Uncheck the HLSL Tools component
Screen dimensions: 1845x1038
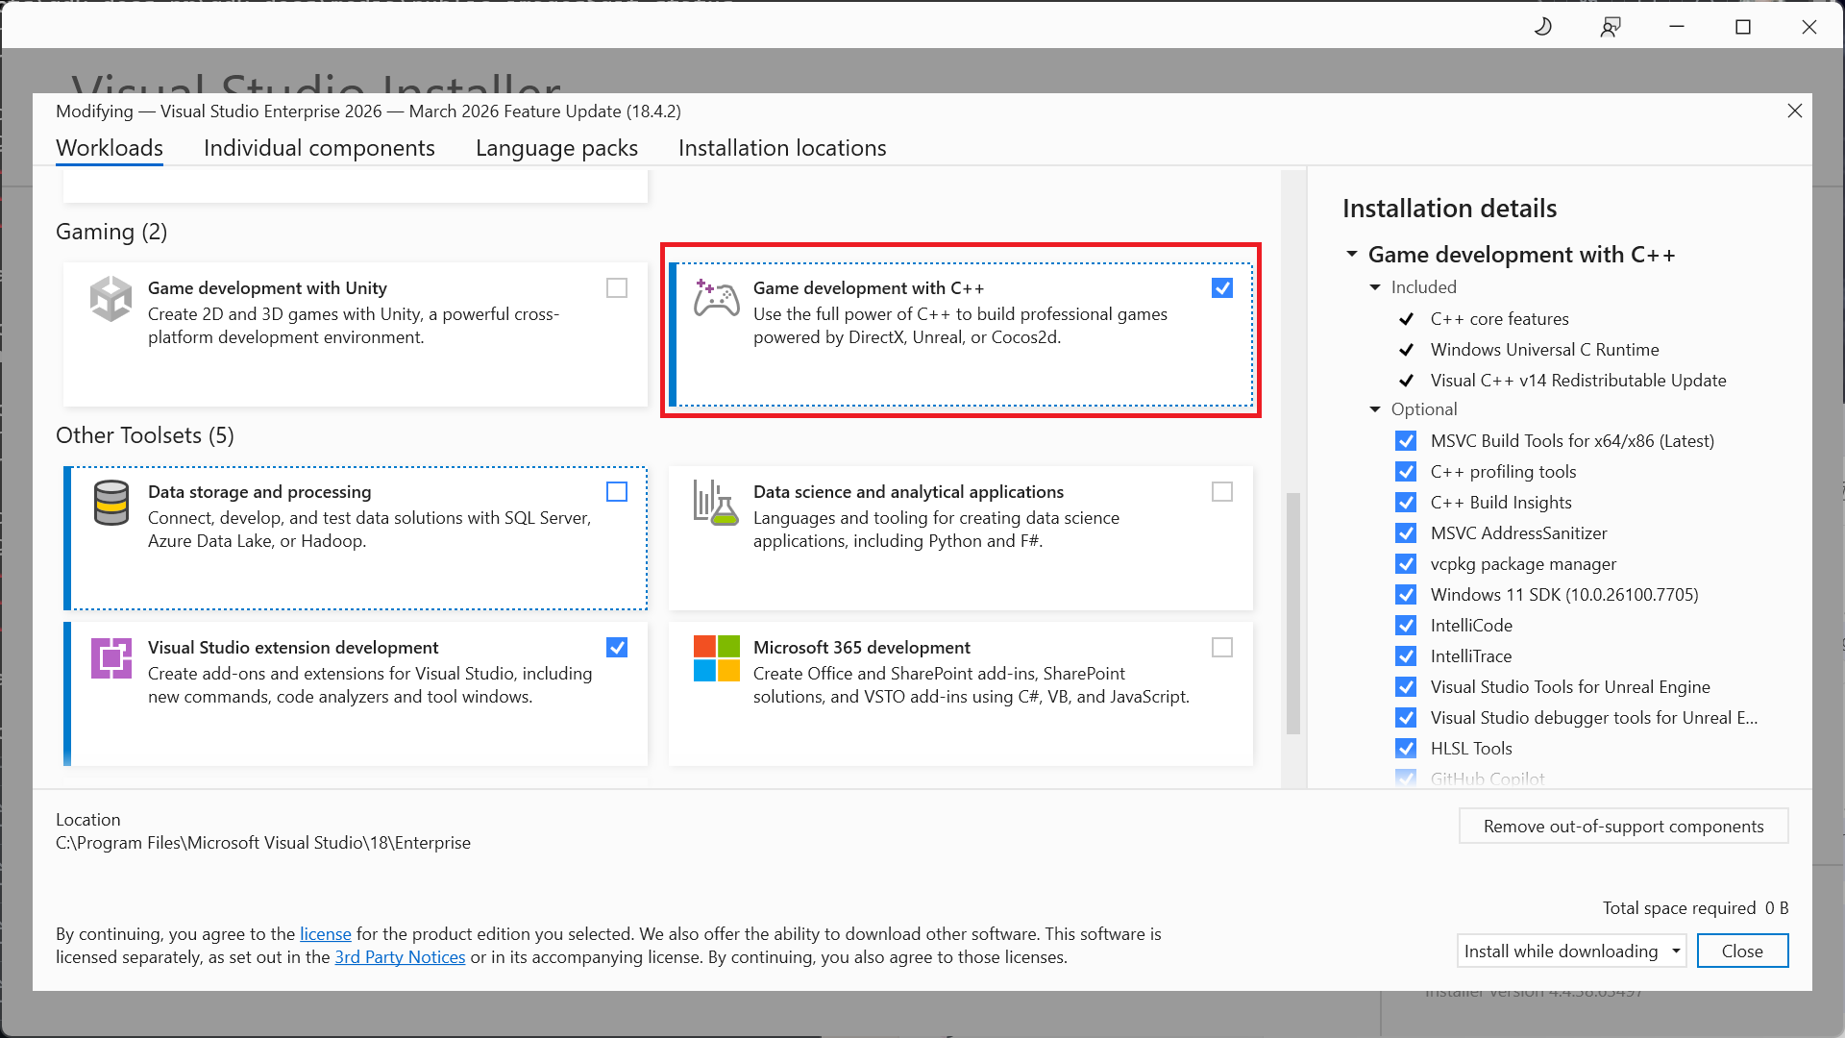[1406, 749]
